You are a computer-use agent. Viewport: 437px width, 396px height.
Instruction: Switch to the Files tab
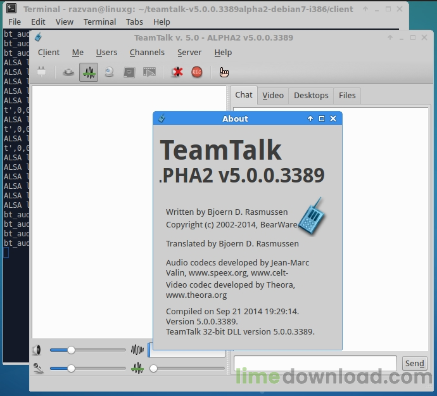pos(347,95)
